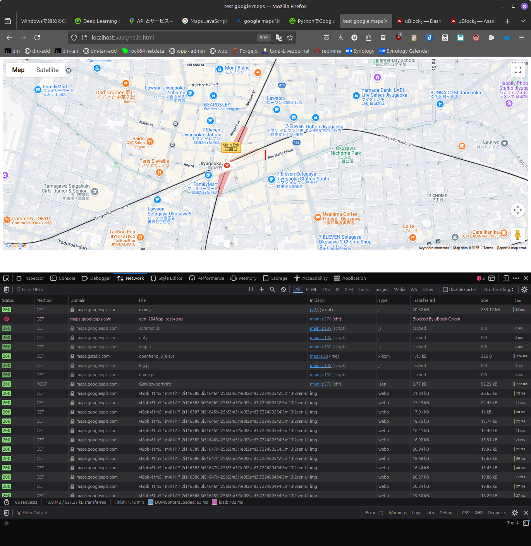Screen dimensions: 531x546
Task: Open the DevTools settings gear
Action: 524,289
